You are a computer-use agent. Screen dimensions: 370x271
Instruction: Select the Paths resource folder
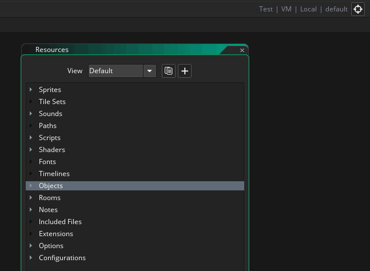click(x=47, y=126)
